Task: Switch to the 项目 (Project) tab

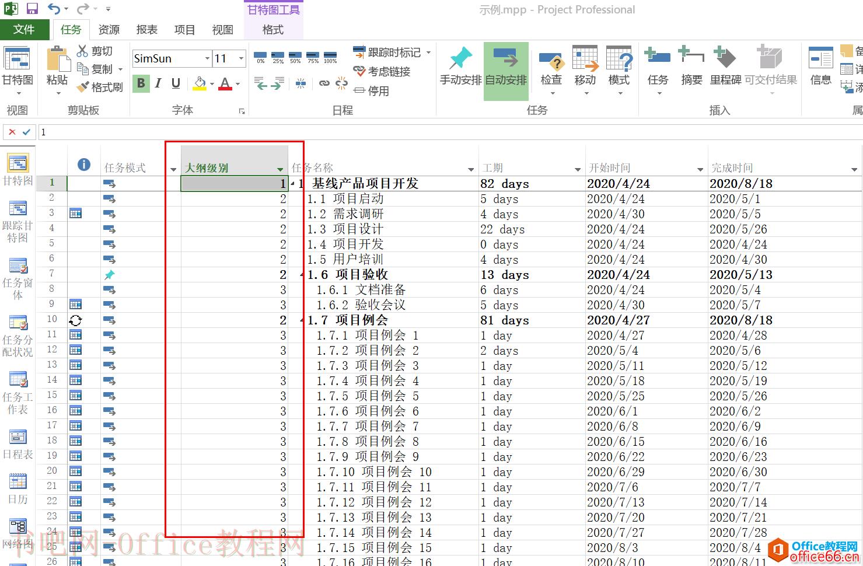Action: pos(185,30)
